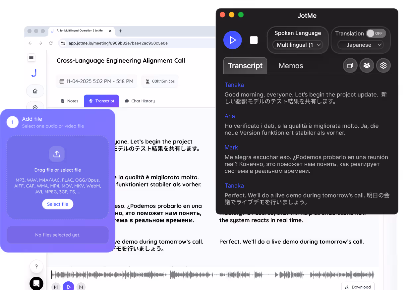Skip to next track in audio player

tap(81, 287)
